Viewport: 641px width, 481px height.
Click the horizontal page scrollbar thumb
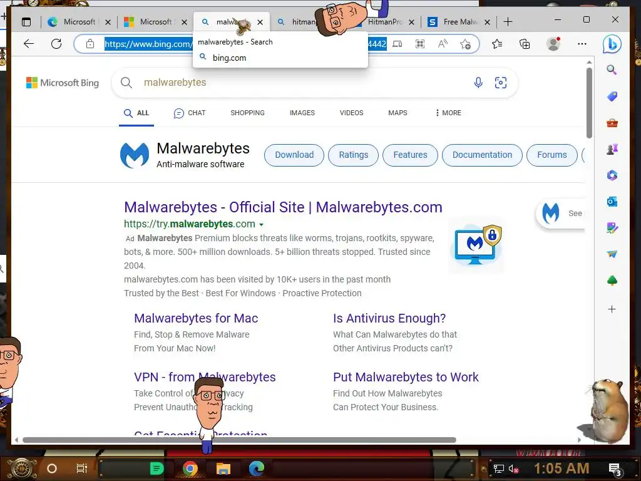point(239,440)
